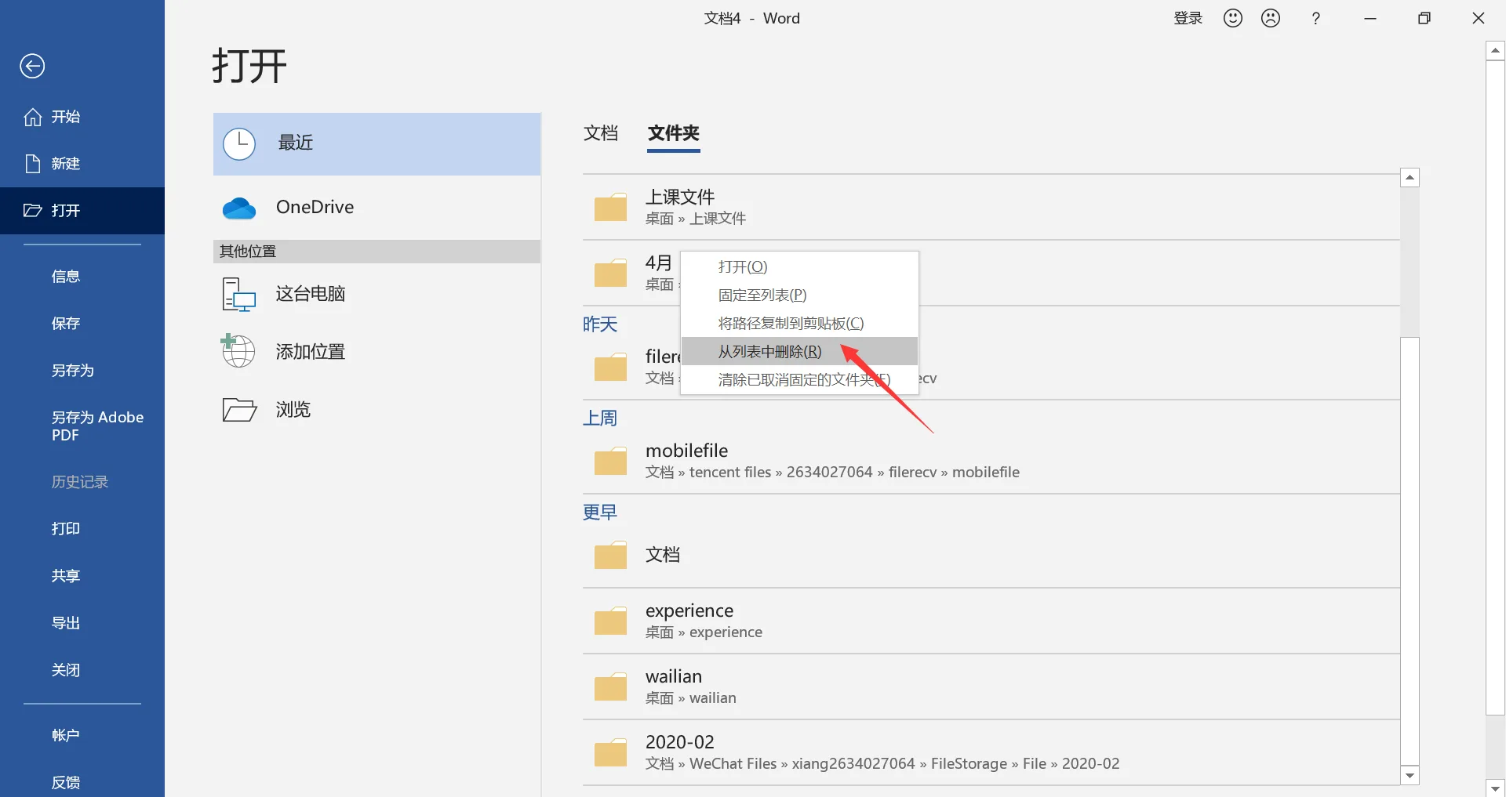Viewport: 1506px width, 797px height.
Task: Select the 文件夹 tab
Action: click(x=674, y=133)
